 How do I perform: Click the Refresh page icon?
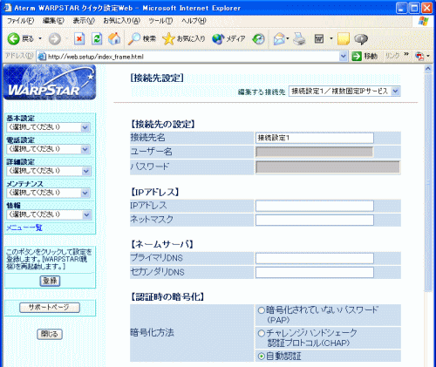97,38
